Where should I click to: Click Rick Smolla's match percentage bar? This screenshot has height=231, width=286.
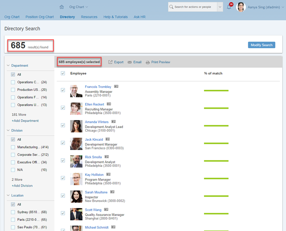(x=216, y=161)
